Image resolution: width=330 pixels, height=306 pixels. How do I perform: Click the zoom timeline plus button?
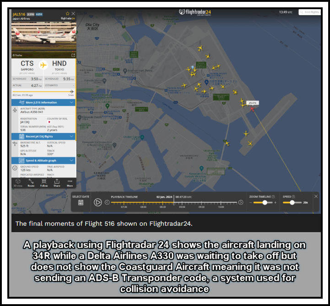[275, 203]
